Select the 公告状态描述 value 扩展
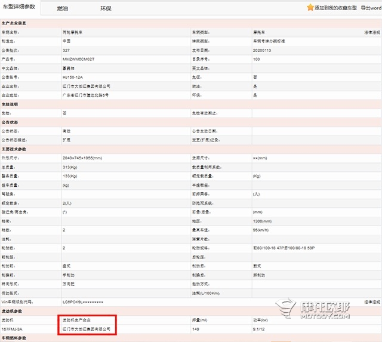Image resolution: width=382 pixels, height=342 pixels. point(66,140)
